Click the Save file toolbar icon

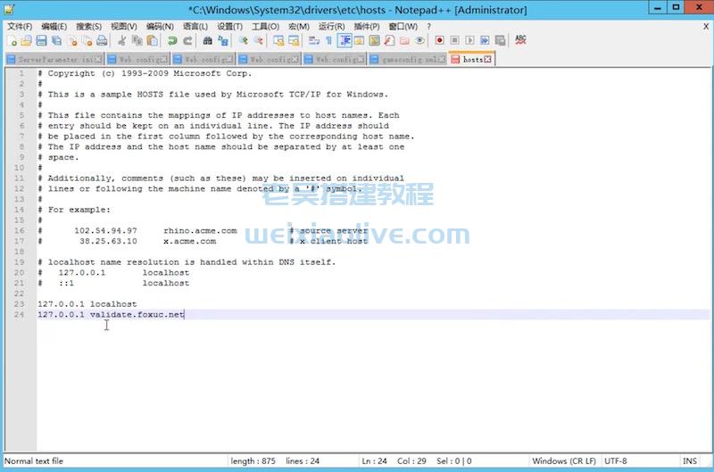pyautogui.click(x=41, y=41)
